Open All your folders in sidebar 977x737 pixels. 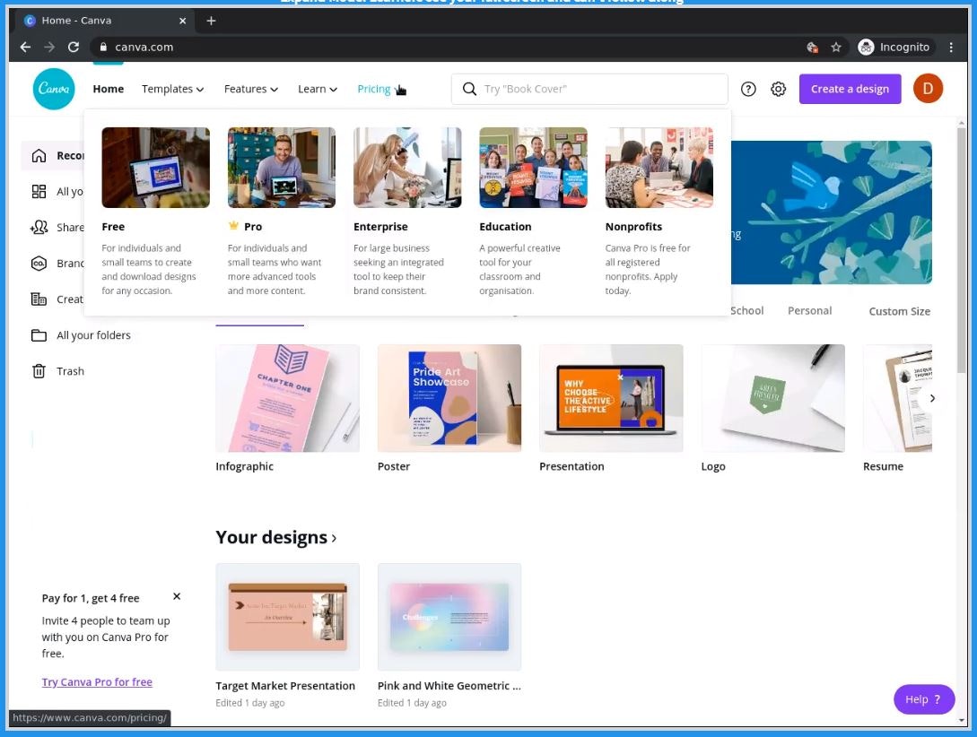(93, 335)
